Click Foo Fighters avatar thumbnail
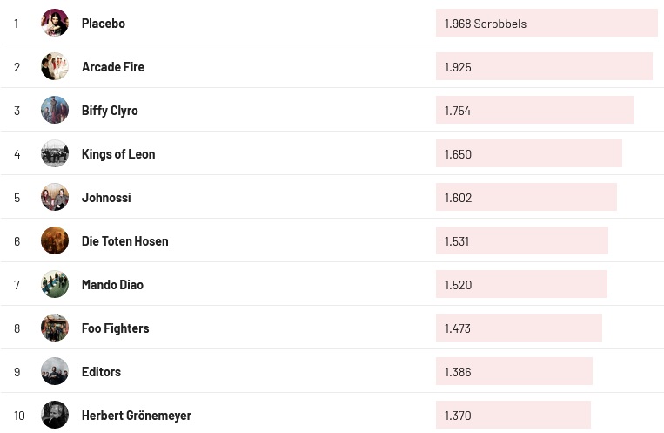 (x=55, y=328)
